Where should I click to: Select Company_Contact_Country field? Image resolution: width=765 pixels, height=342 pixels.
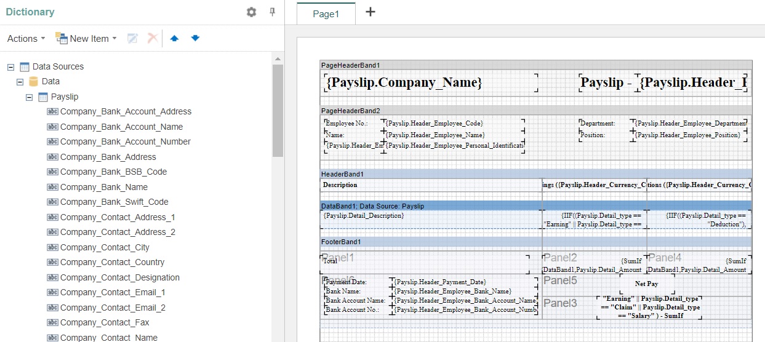[x=112, y=262]
